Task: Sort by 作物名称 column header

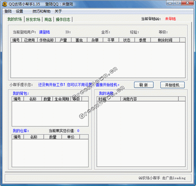Action: [x=47, y=40]
